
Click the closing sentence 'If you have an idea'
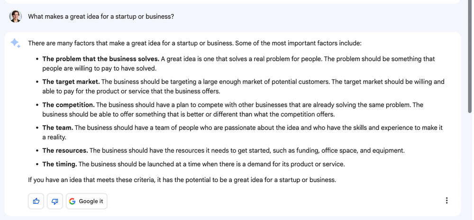coord(182,180)
